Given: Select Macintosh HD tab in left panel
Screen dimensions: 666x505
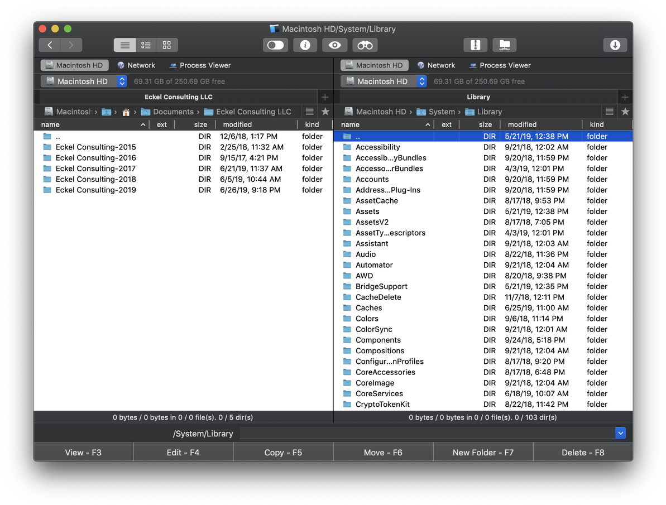Looking at the screenshot, I should tap(74, 65).
